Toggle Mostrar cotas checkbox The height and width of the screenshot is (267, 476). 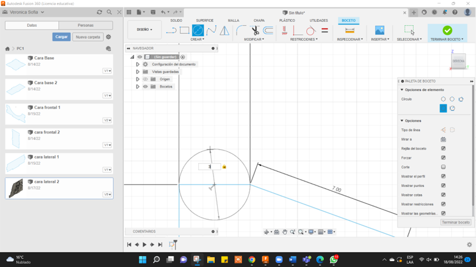coord(443,195)
